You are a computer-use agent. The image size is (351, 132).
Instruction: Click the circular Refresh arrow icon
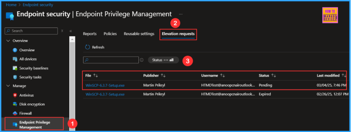[x=87, y=47]
